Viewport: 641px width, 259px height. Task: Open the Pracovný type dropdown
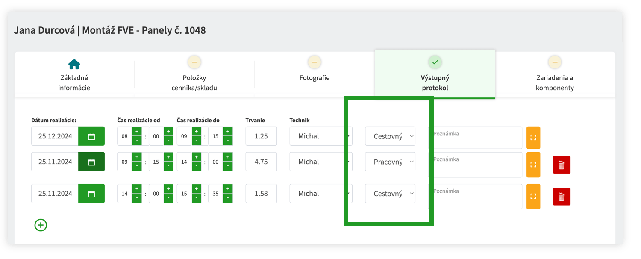(x=390, y=162)
